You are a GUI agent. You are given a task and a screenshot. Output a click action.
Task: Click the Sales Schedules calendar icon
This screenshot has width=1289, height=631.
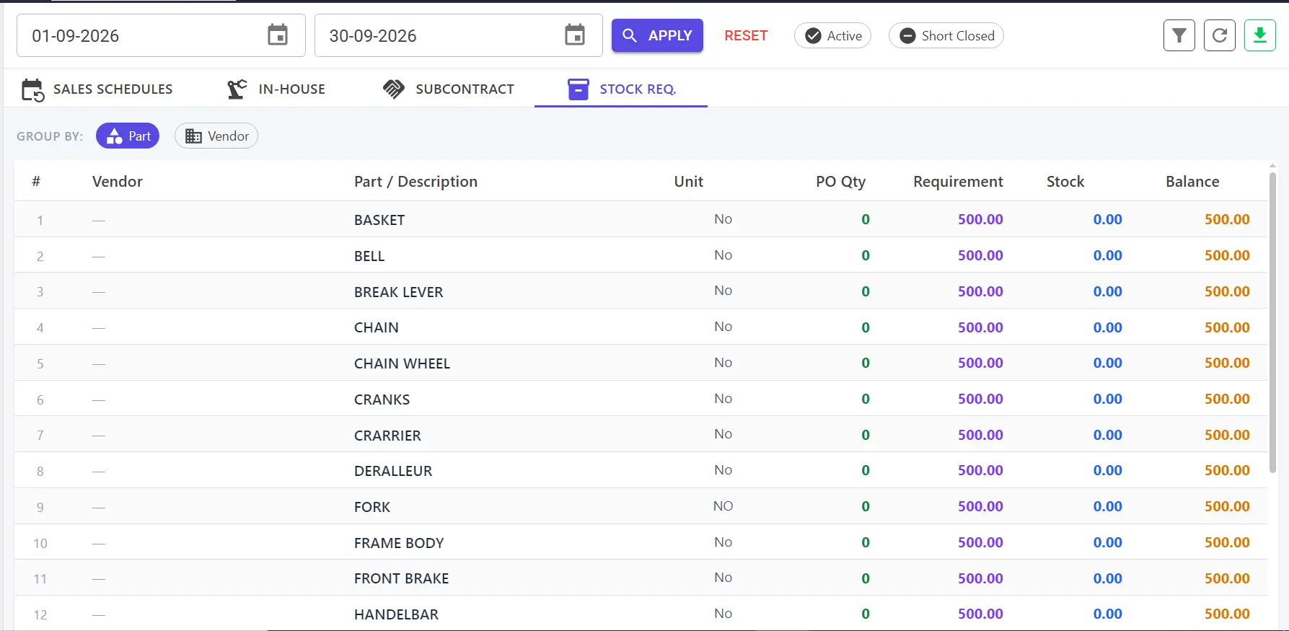(33, 89)
